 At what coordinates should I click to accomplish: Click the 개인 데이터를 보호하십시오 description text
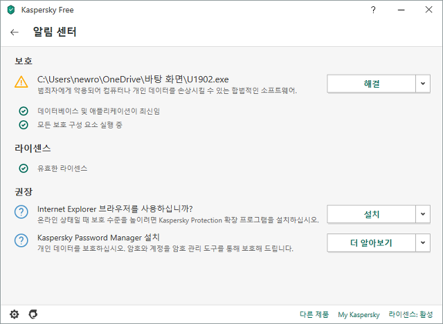pos(165,249)
